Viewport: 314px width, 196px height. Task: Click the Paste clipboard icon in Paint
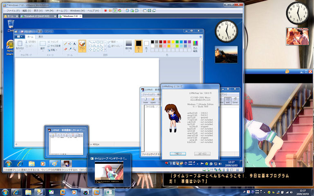click(20, 44)
